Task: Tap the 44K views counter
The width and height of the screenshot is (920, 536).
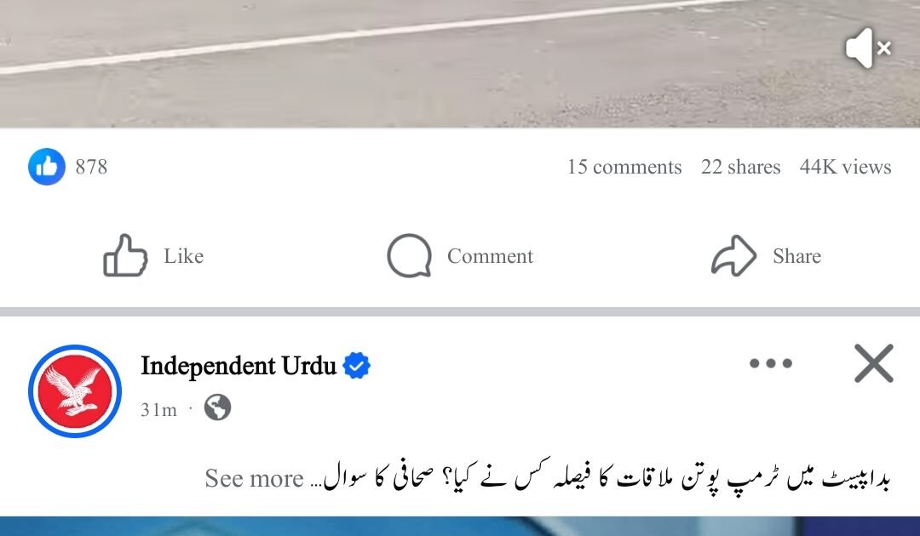Action: [x=846, y=167]
